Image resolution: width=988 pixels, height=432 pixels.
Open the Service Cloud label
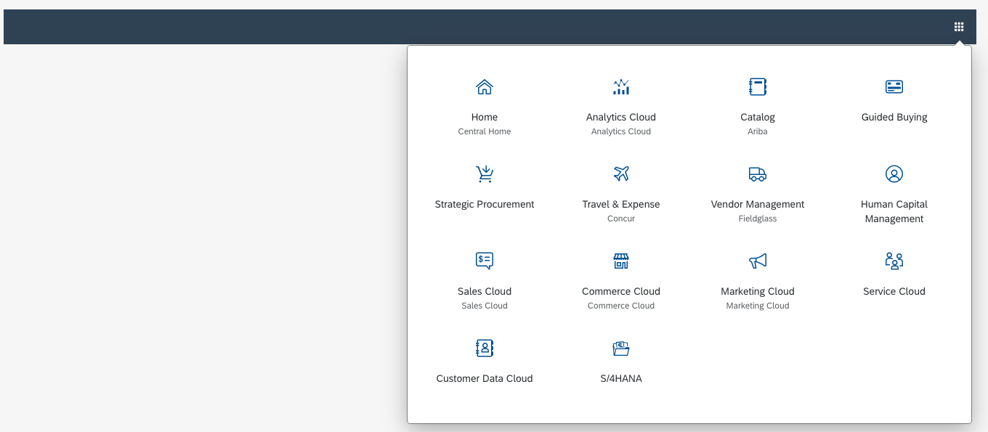pos(894,291)
